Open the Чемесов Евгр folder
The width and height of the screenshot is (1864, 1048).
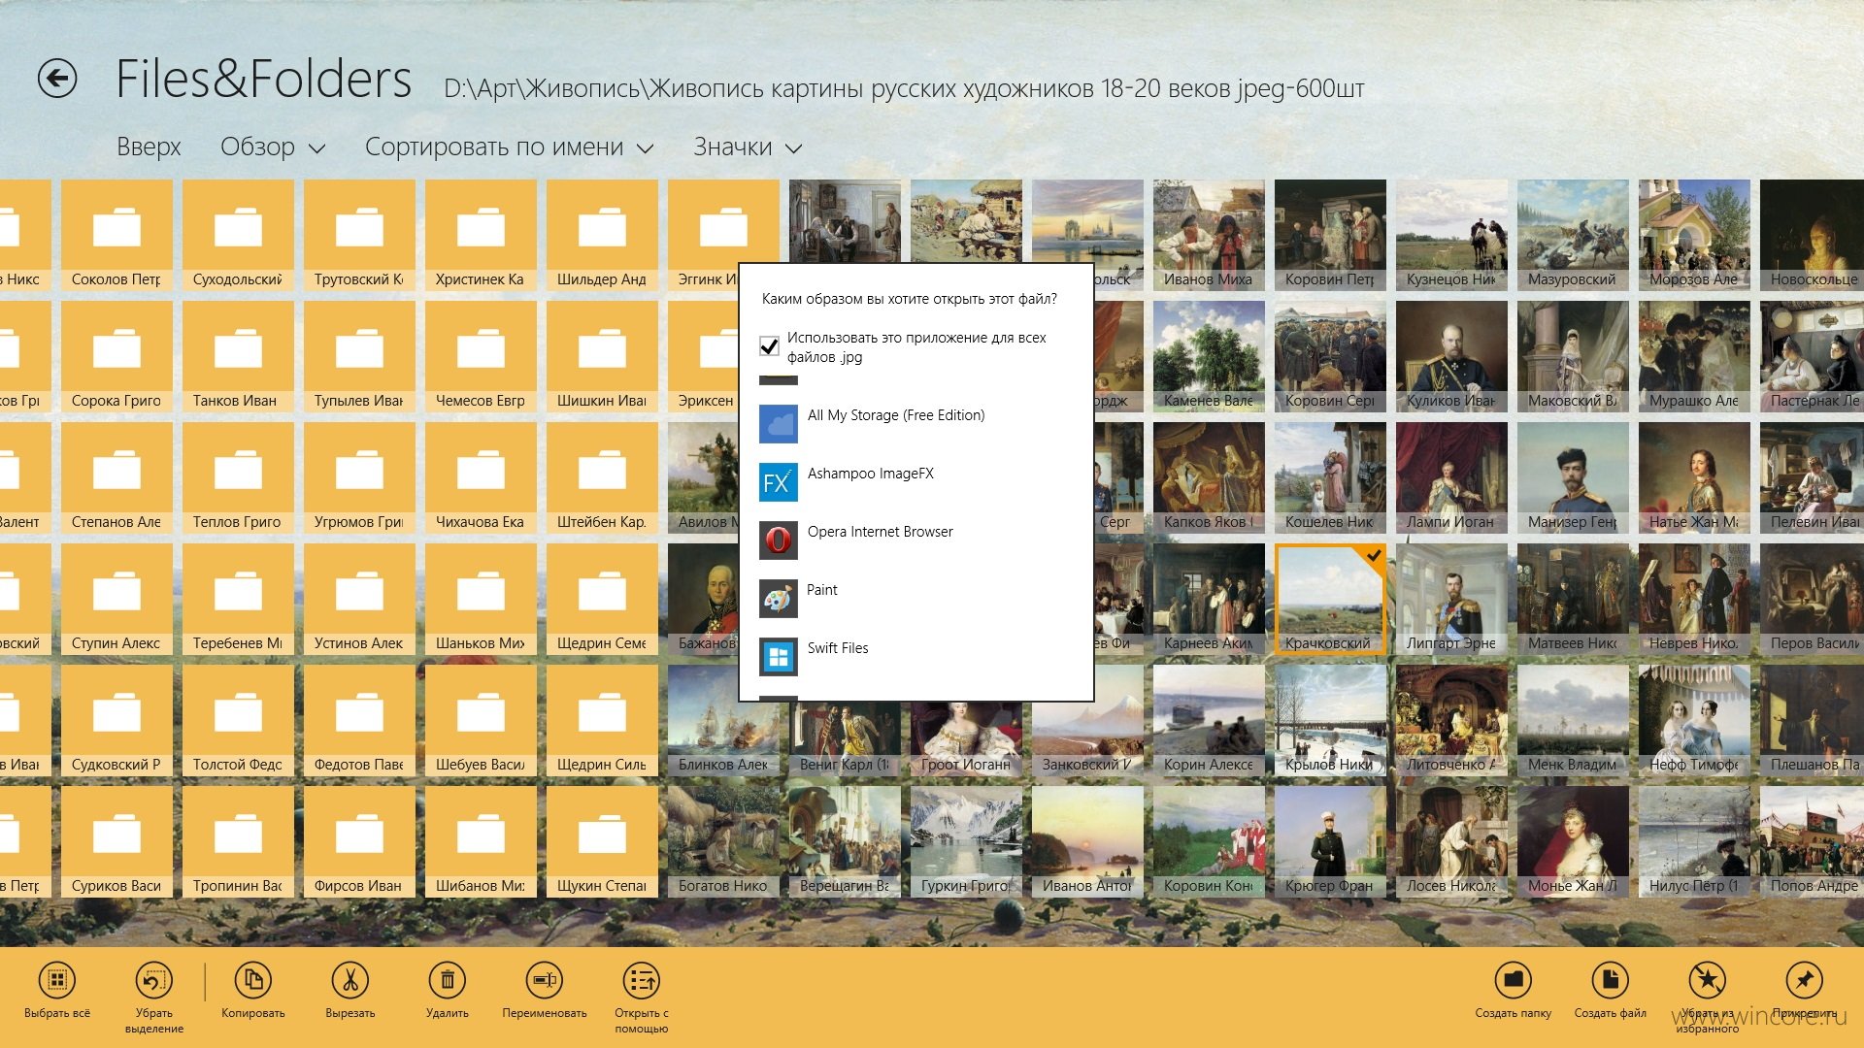481,356
